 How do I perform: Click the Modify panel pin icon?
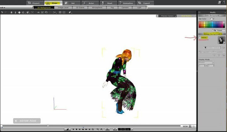[x=199, y=12]
